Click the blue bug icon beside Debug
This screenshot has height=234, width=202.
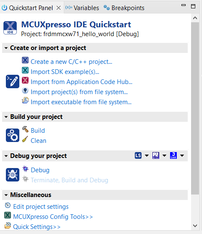25,169
